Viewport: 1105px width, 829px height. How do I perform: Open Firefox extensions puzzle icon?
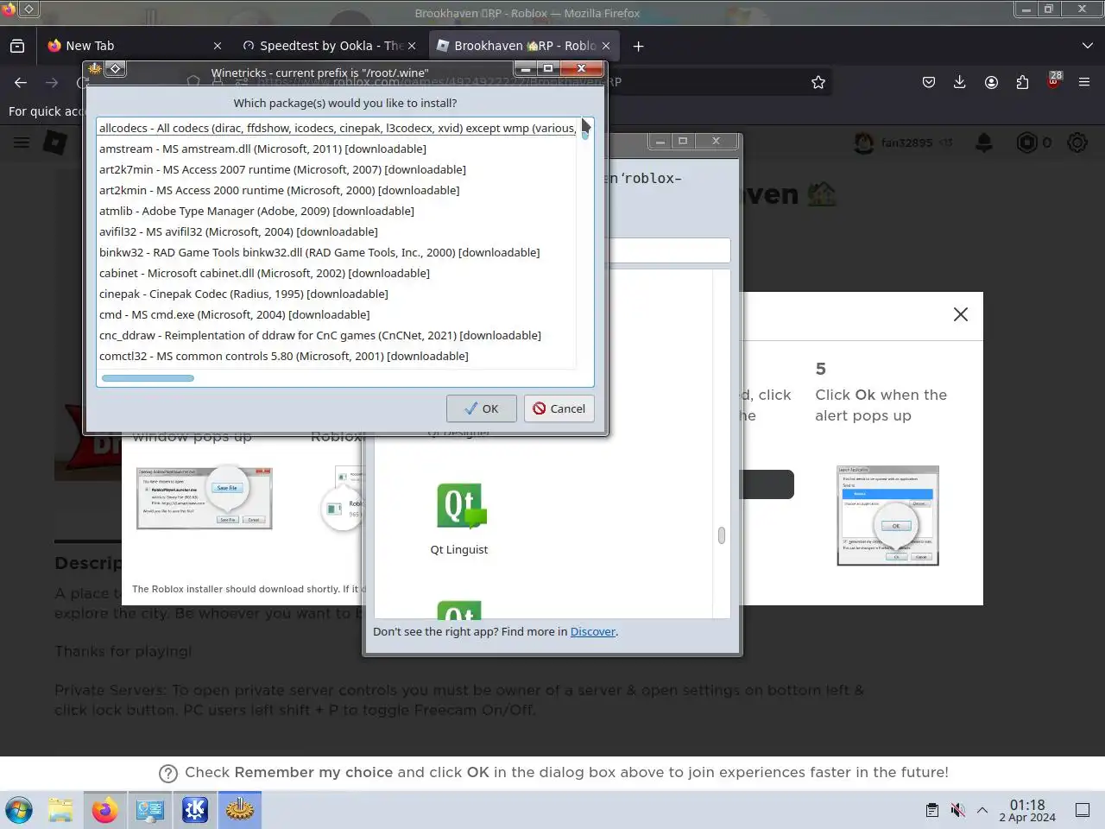pos(1022,82)
